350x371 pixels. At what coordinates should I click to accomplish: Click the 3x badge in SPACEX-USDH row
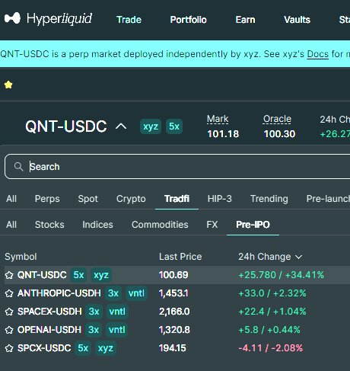(94, 312)
